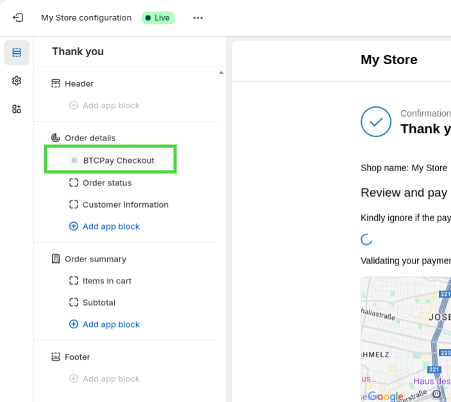Add app block under Footer
This screenshot has width=451, height=402.
pyautogui.click(x=111, y=379)
